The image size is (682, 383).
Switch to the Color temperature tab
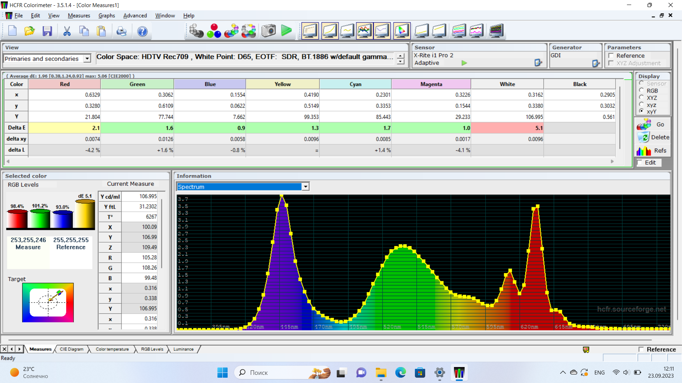pos(112,349)
